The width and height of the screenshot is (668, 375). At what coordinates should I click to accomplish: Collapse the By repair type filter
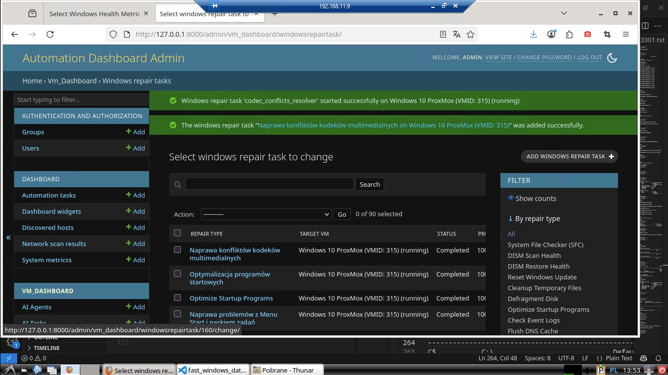534,219
